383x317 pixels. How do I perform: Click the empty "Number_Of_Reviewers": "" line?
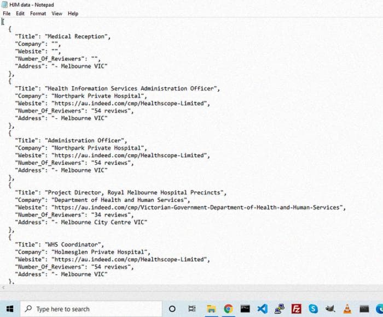57,59
